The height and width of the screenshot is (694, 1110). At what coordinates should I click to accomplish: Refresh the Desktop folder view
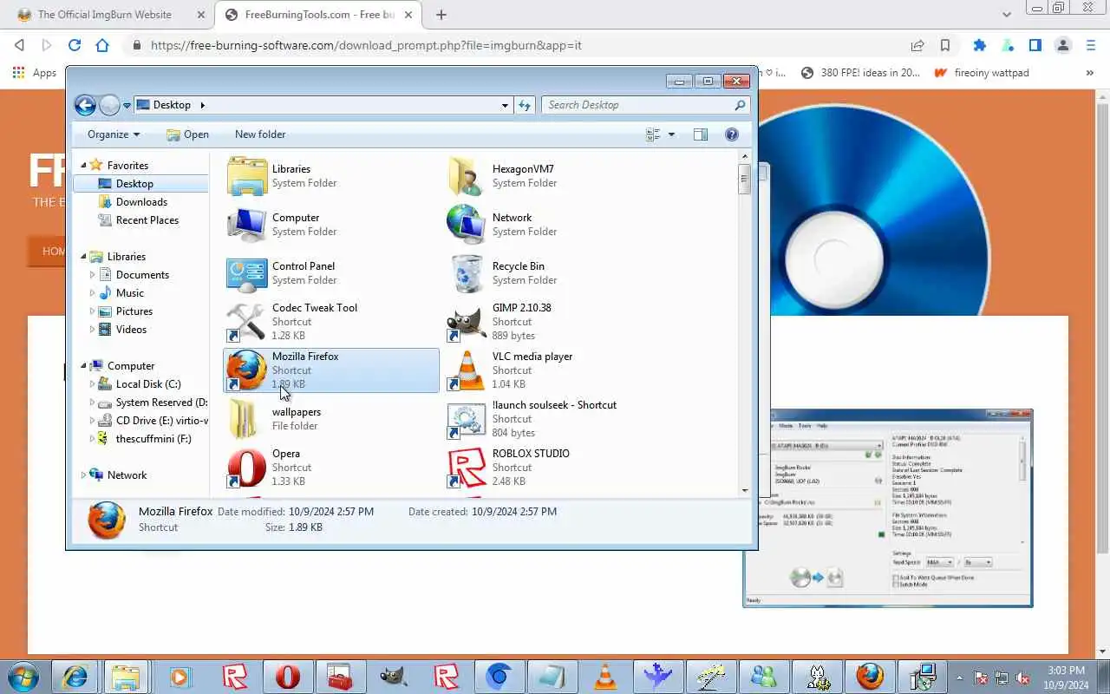tap(524, 105)
